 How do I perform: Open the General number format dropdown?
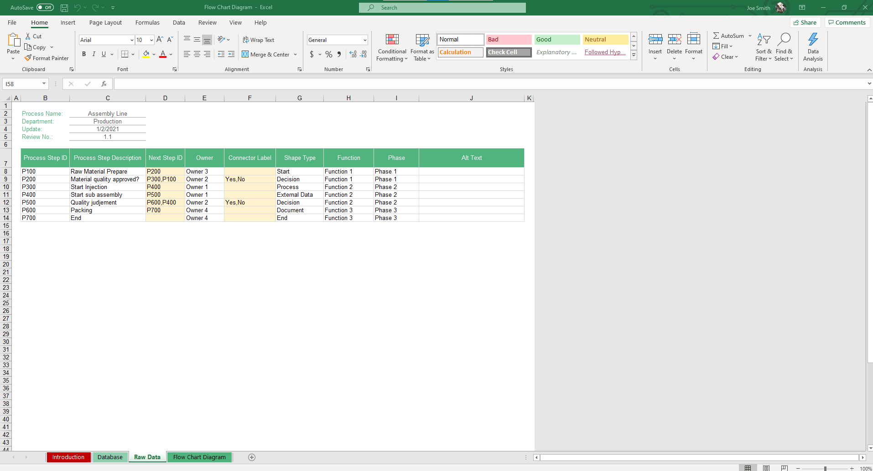pyautogui.click(x=365, y=40)
